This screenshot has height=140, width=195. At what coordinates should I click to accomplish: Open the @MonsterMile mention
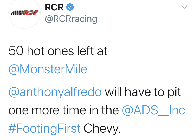coord(48,69)
